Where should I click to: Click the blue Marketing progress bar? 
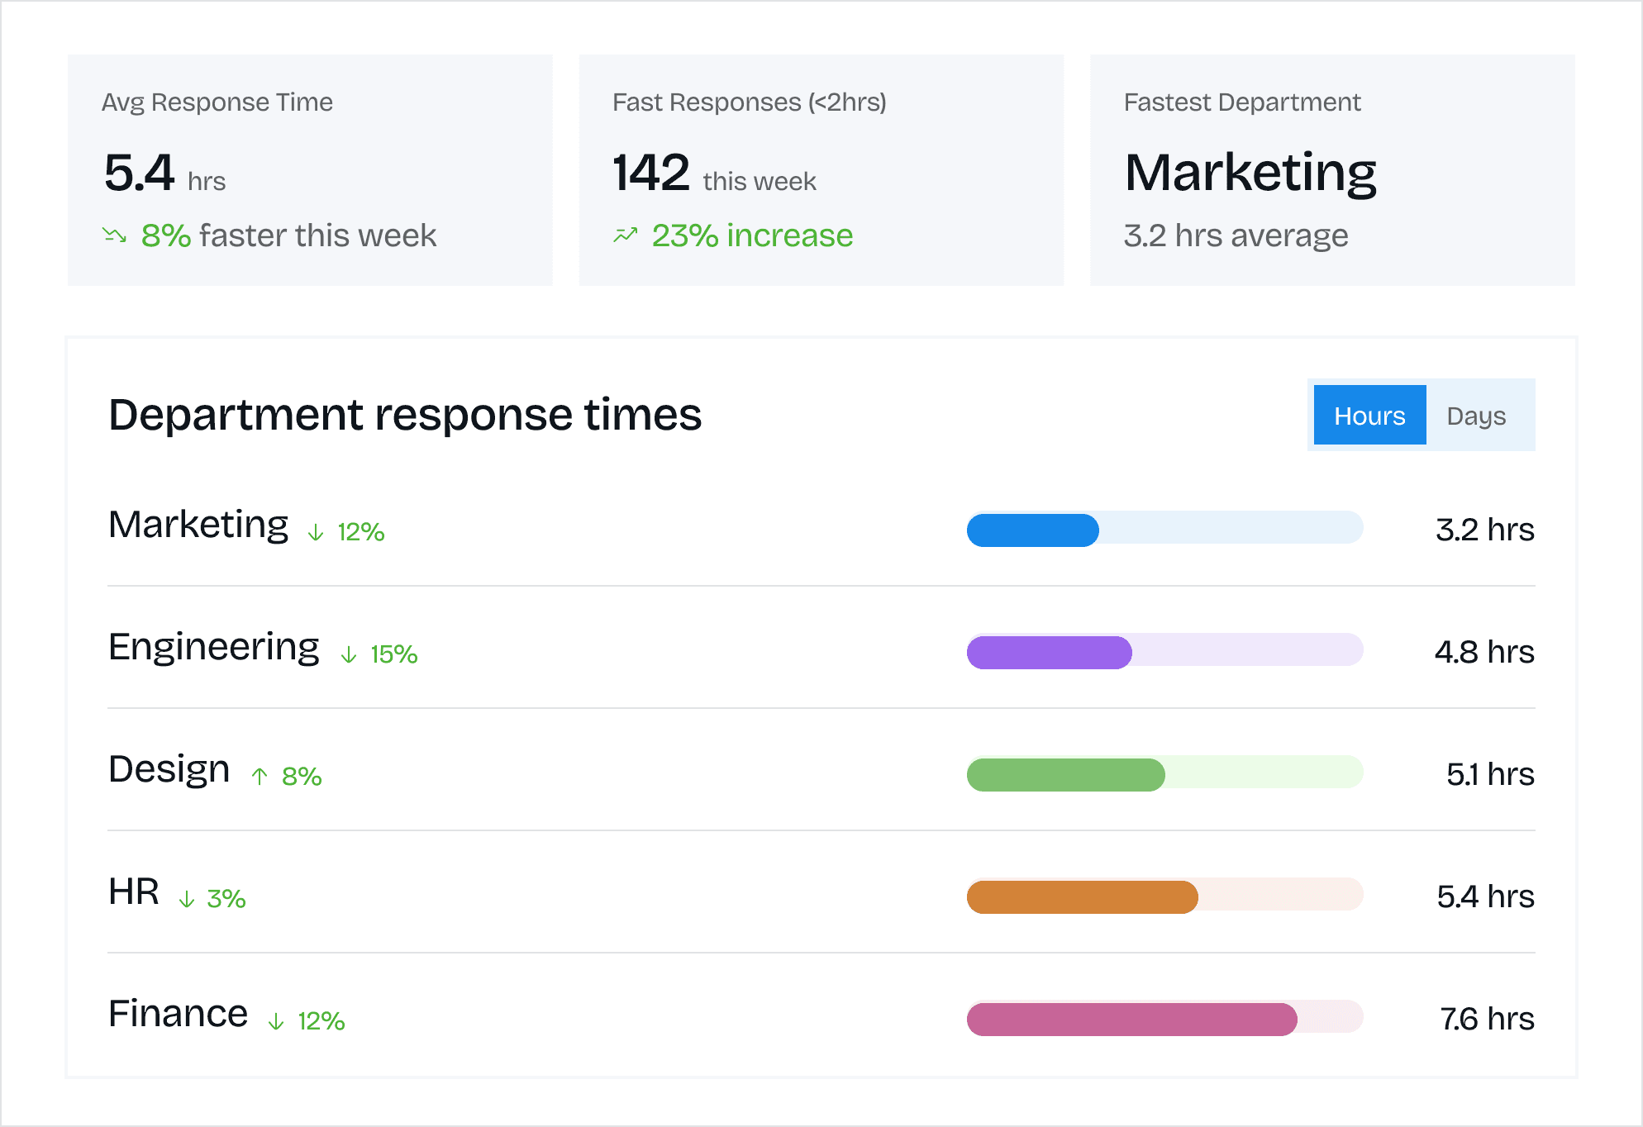[x=1033, y=530]
